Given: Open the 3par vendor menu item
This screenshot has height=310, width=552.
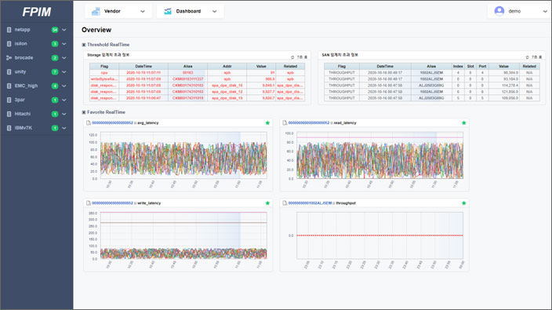Looking at the screenshot, I should [37, 100].
